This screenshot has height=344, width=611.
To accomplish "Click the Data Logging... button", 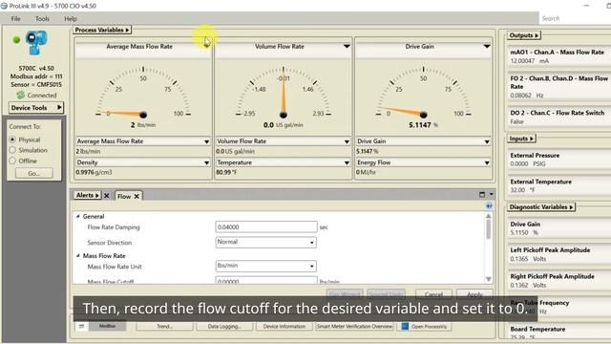I will coord(224,326).
